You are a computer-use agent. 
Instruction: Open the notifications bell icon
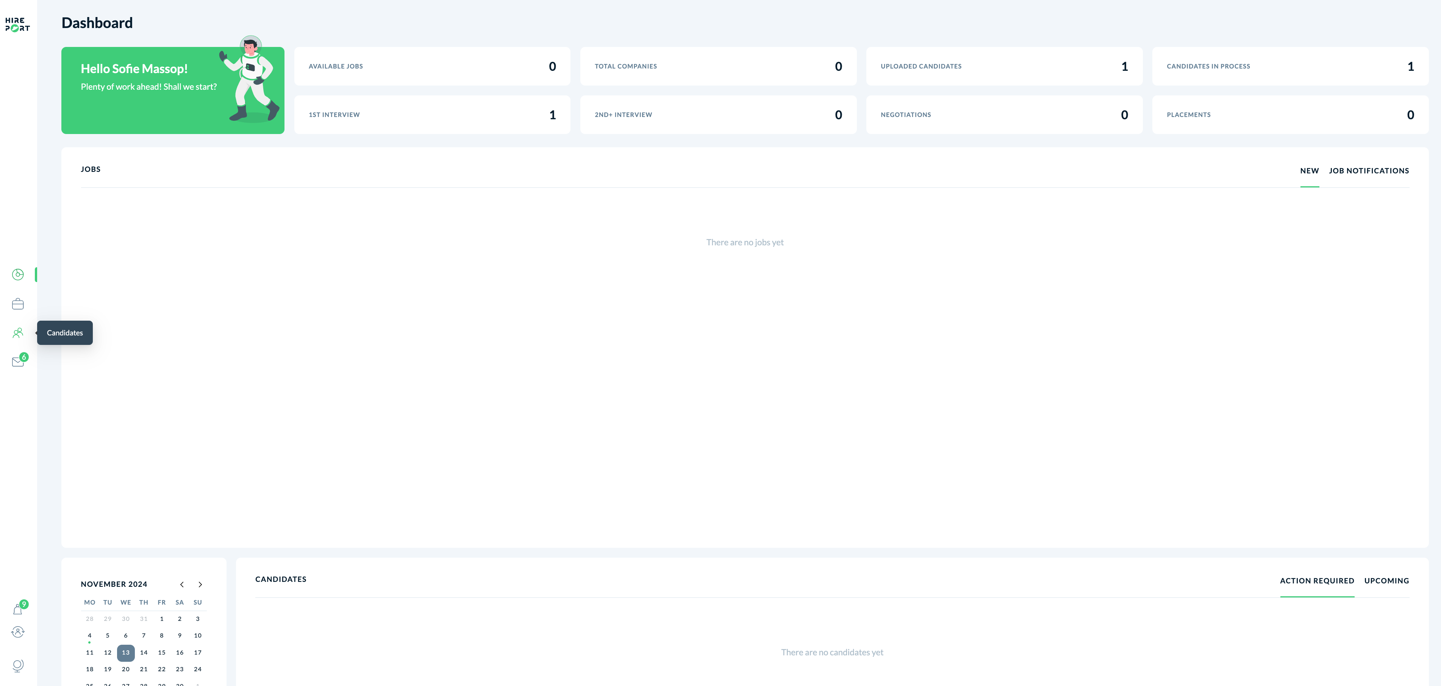tap(18, 610)
